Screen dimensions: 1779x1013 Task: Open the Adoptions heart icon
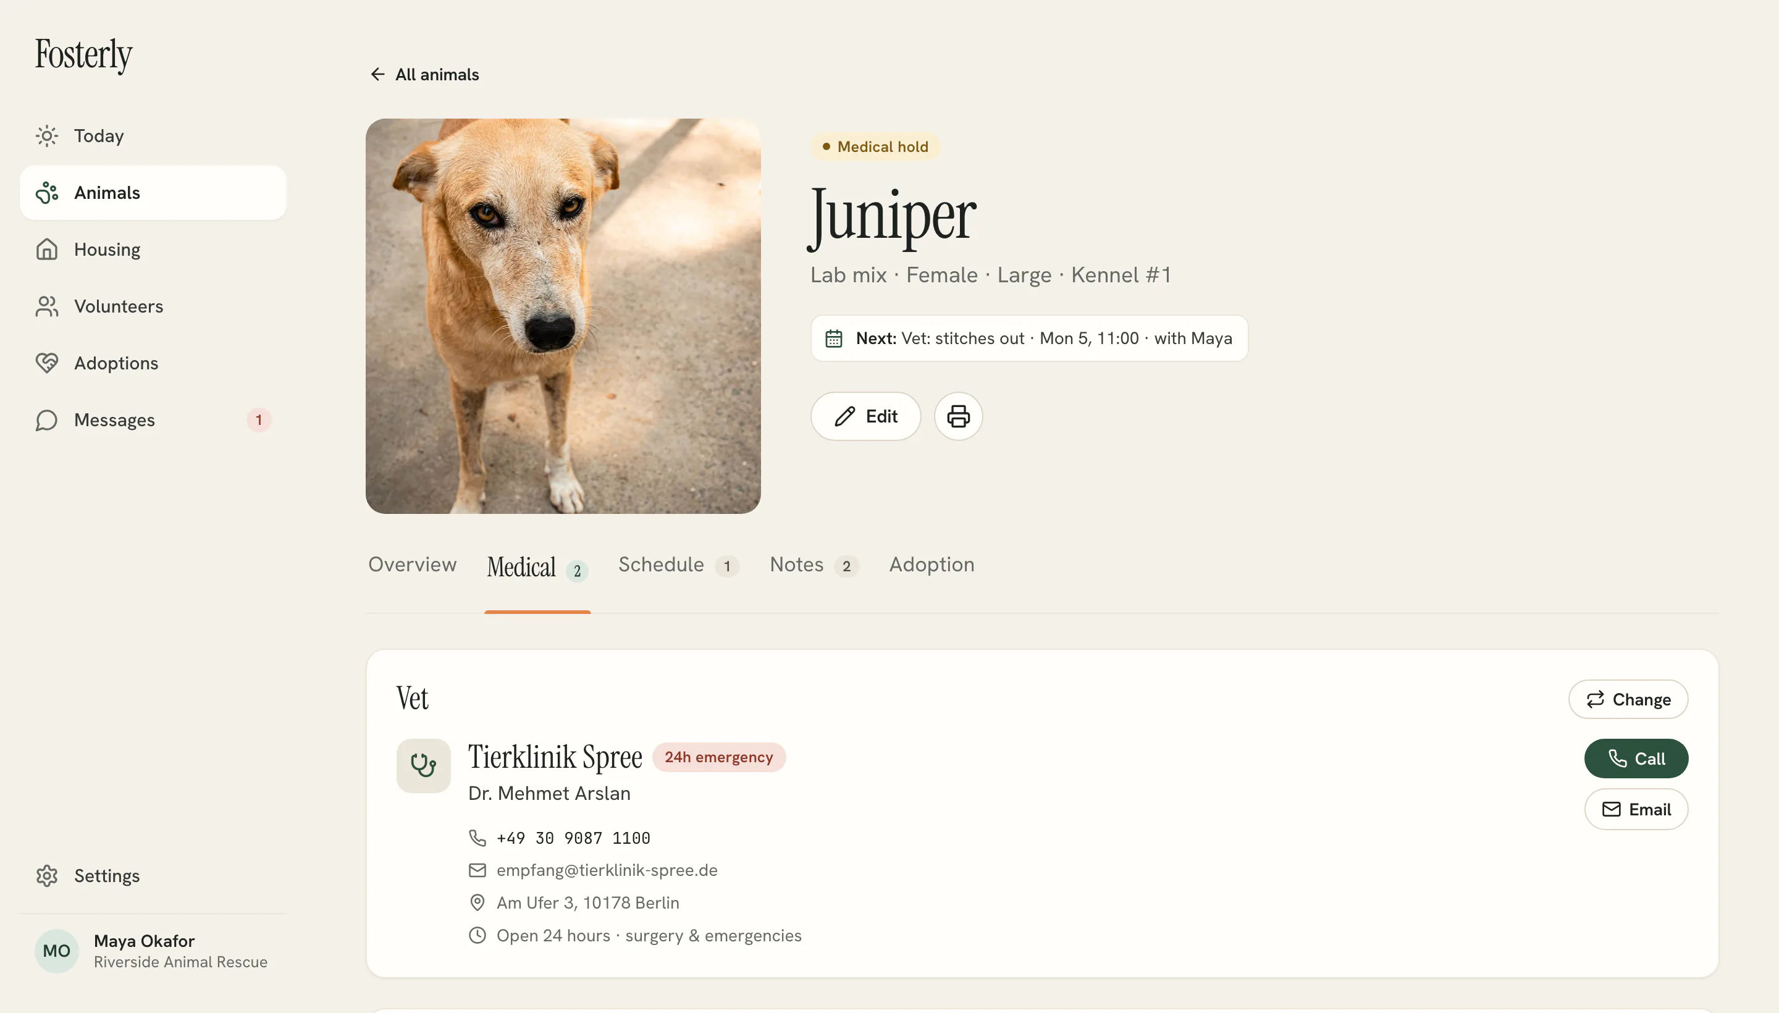tap(46, 363)
